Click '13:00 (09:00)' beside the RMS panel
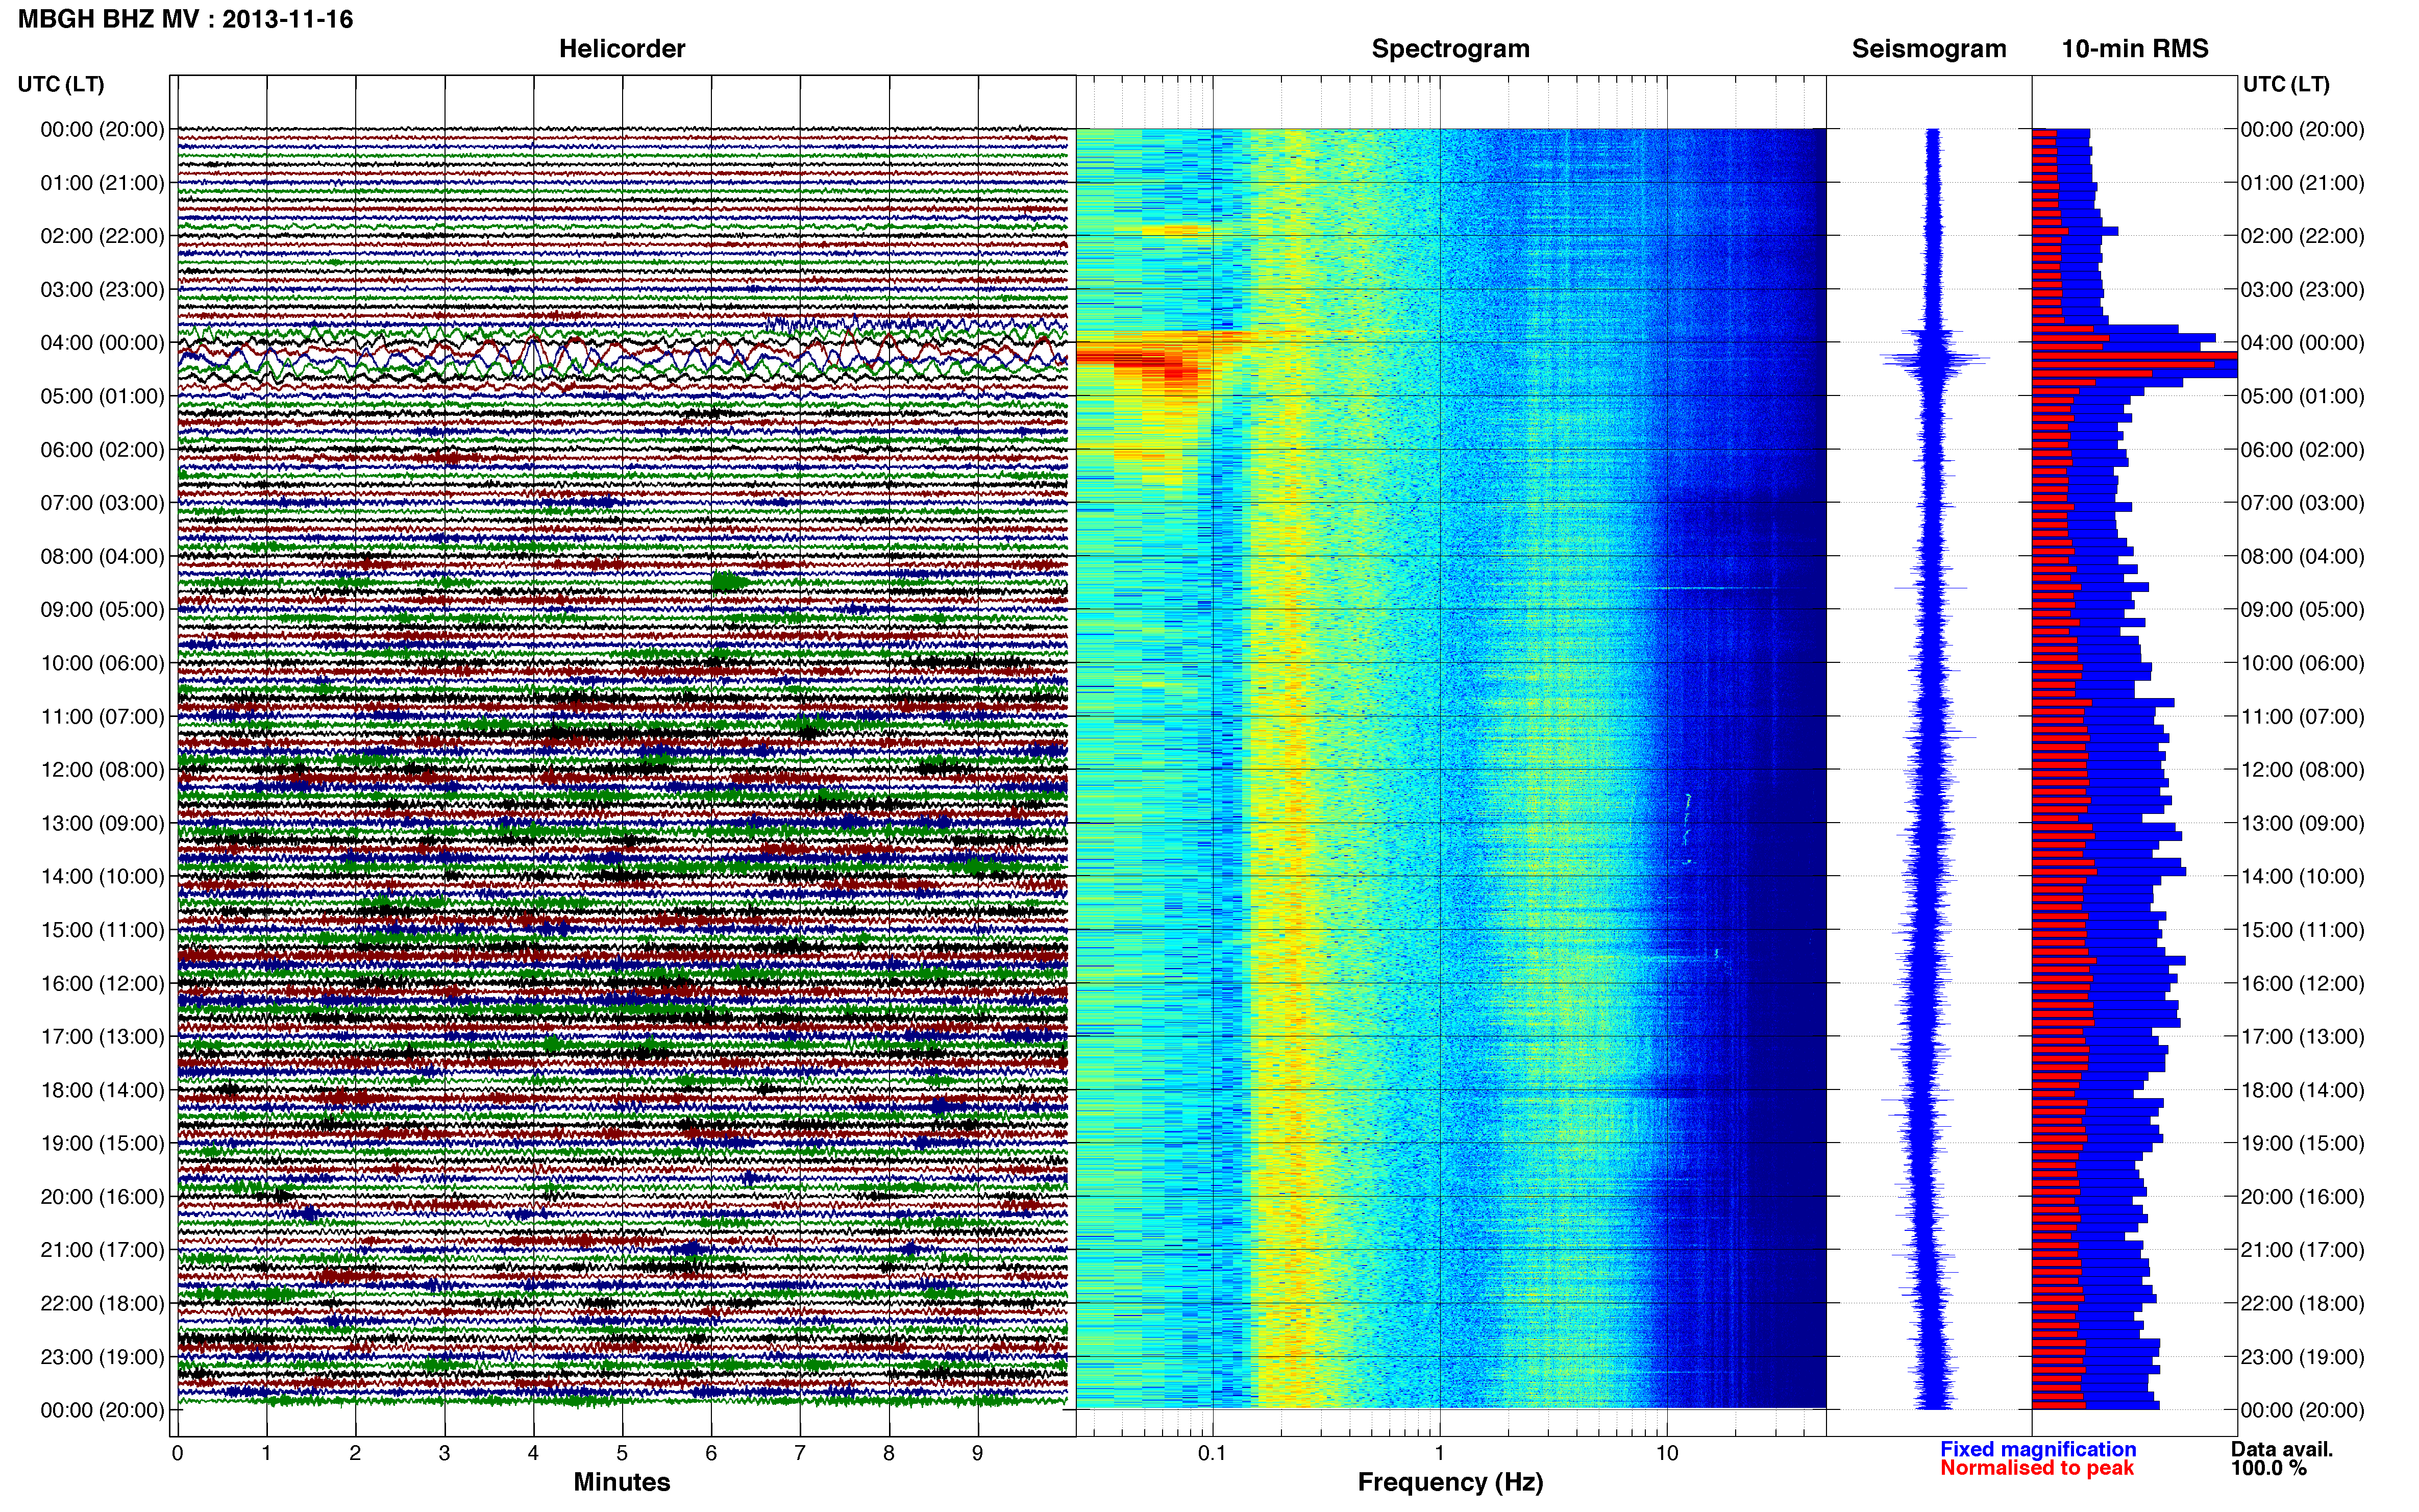 (2302, 823)
